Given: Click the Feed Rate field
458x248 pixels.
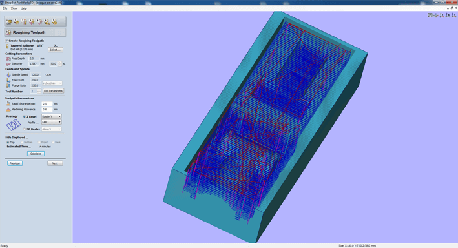Looking at the screenshot, I should pyautogui.click(x=35, y=80).
